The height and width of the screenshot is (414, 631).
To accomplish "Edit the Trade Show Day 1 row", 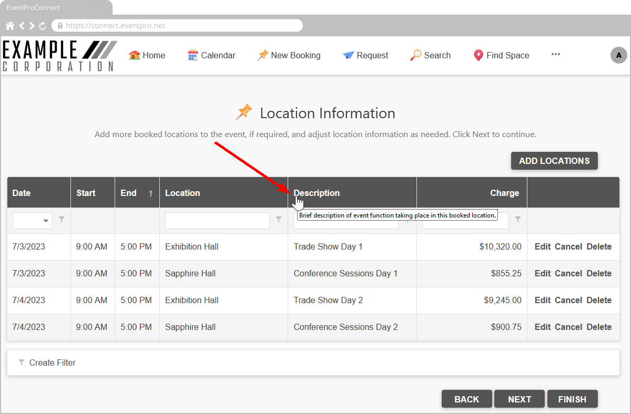I will (x=543, y=246).
